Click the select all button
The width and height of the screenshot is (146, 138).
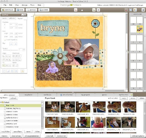click(x=50, y=136)
